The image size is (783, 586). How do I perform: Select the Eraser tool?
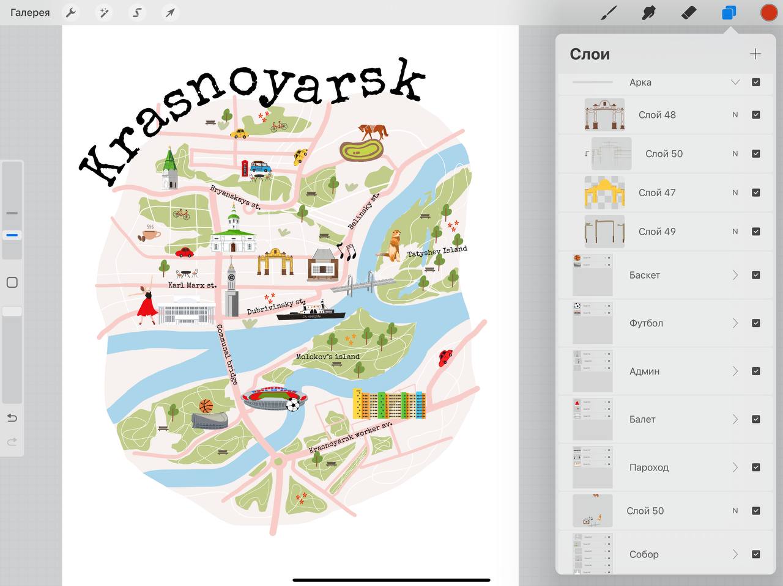coord(689,12)
